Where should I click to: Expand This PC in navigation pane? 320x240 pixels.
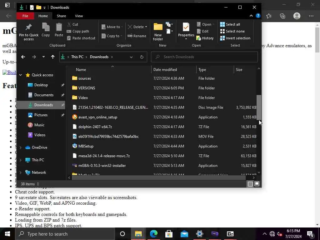[x=20, y=160]
